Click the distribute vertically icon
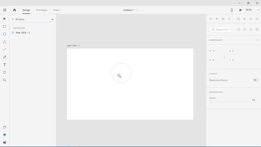261x147 pixels. 229,19
